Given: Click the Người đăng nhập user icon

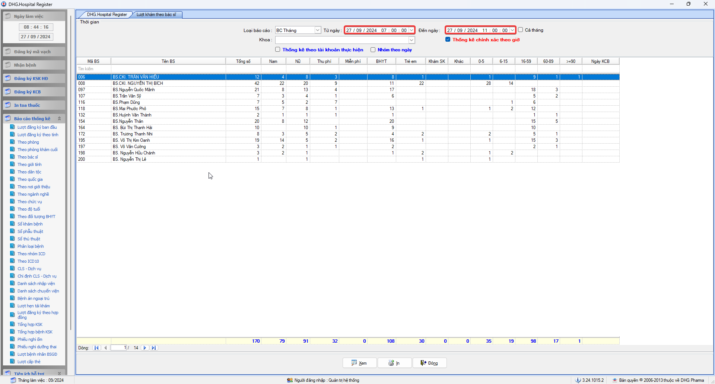Looking at the screenshot, I should pos(290,380).
